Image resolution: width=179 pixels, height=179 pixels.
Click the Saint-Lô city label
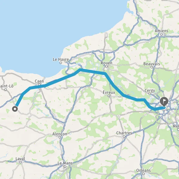[7, 86]
